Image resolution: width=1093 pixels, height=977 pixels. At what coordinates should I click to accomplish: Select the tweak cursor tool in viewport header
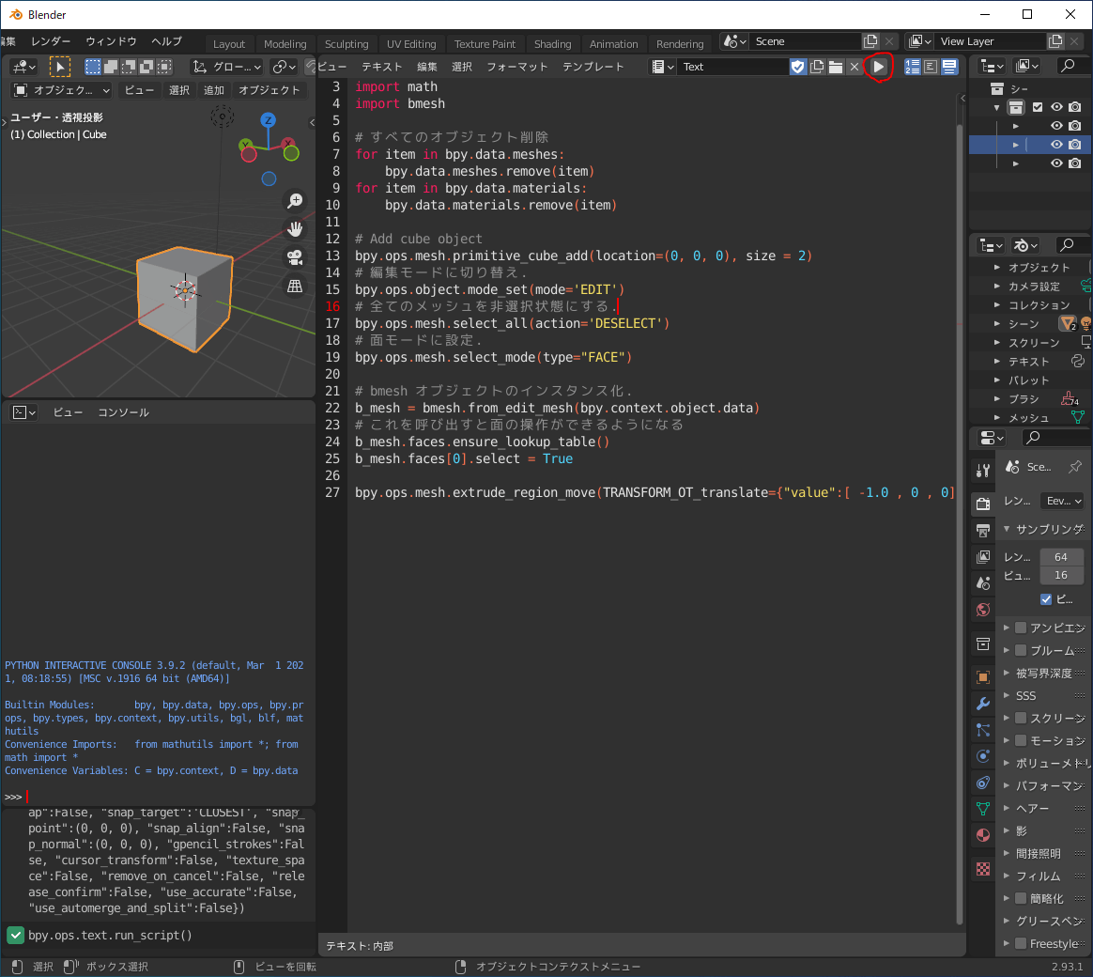tap(59, 67)
